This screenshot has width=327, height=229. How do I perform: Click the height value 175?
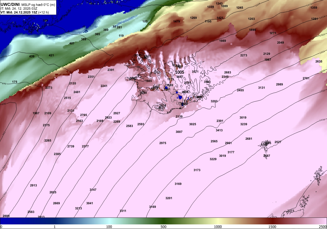[x=15, y=82]
